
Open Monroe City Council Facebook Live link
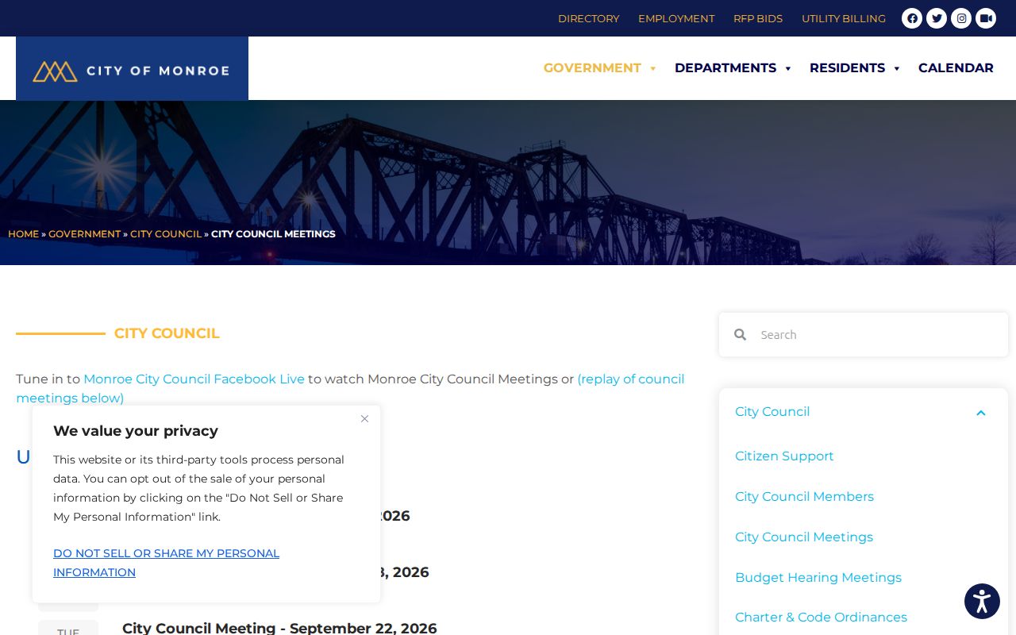coord(194,379)
